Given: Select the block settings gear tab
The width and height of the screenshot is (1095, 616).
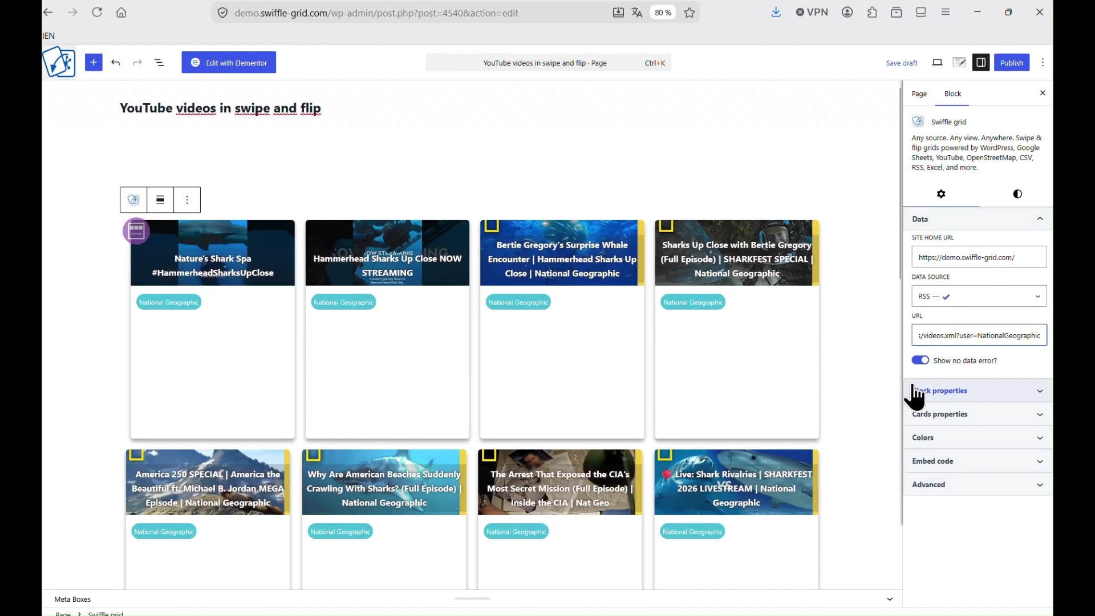Looking at the screenshot, I should 942,194.
